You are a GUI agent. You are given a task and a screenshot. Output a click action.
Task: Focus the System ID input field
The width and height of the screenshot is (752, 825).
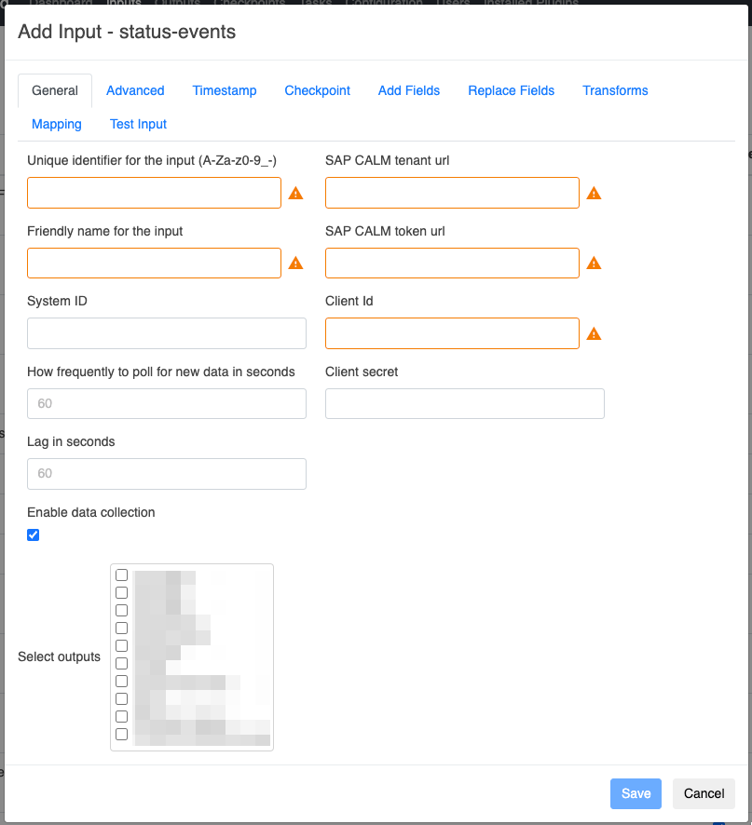point(167,333)
